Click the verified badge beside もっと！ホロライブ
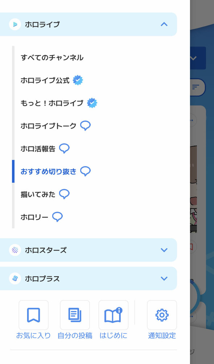Viewport: 214px width, 364px height. 91,103
